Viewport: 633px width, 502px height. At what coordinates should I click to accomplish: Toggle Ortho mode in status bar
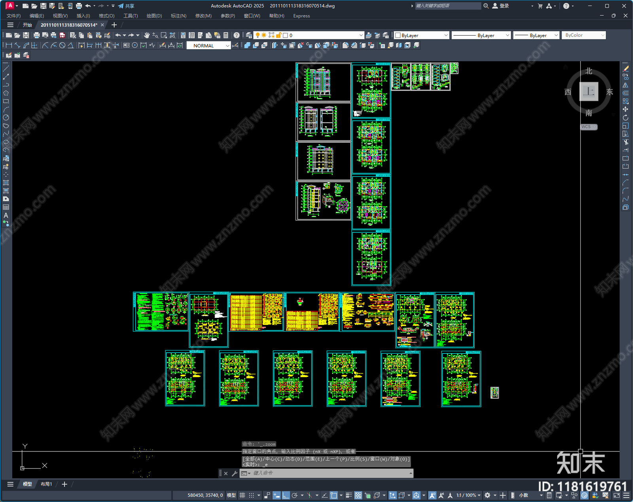coord(286,495)
